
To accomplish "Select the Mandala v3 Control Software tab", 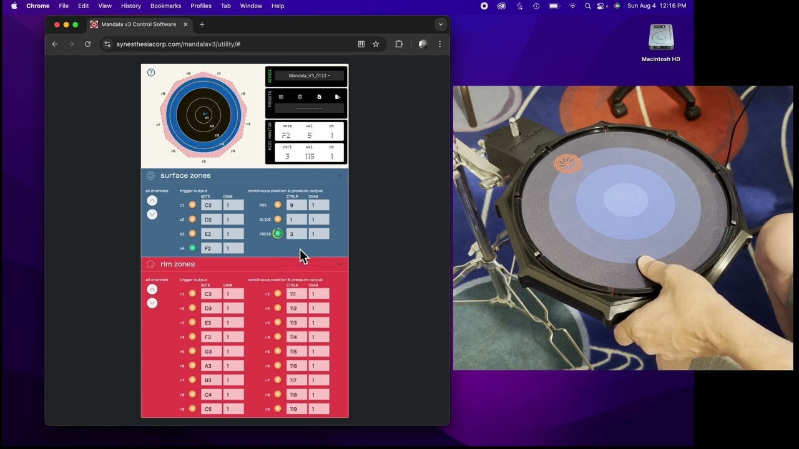I will pyautogui.click(x=139, y=24).
